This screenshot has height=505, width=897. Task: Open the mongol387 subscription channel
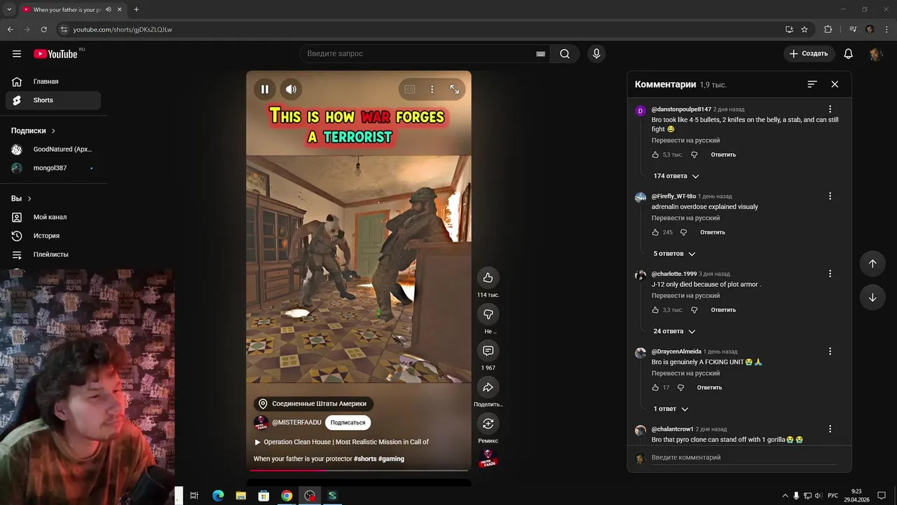tap(53, 168)
